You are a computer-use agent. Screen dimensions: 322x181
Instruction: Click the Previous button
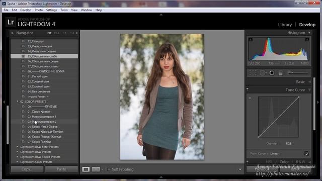262,169
